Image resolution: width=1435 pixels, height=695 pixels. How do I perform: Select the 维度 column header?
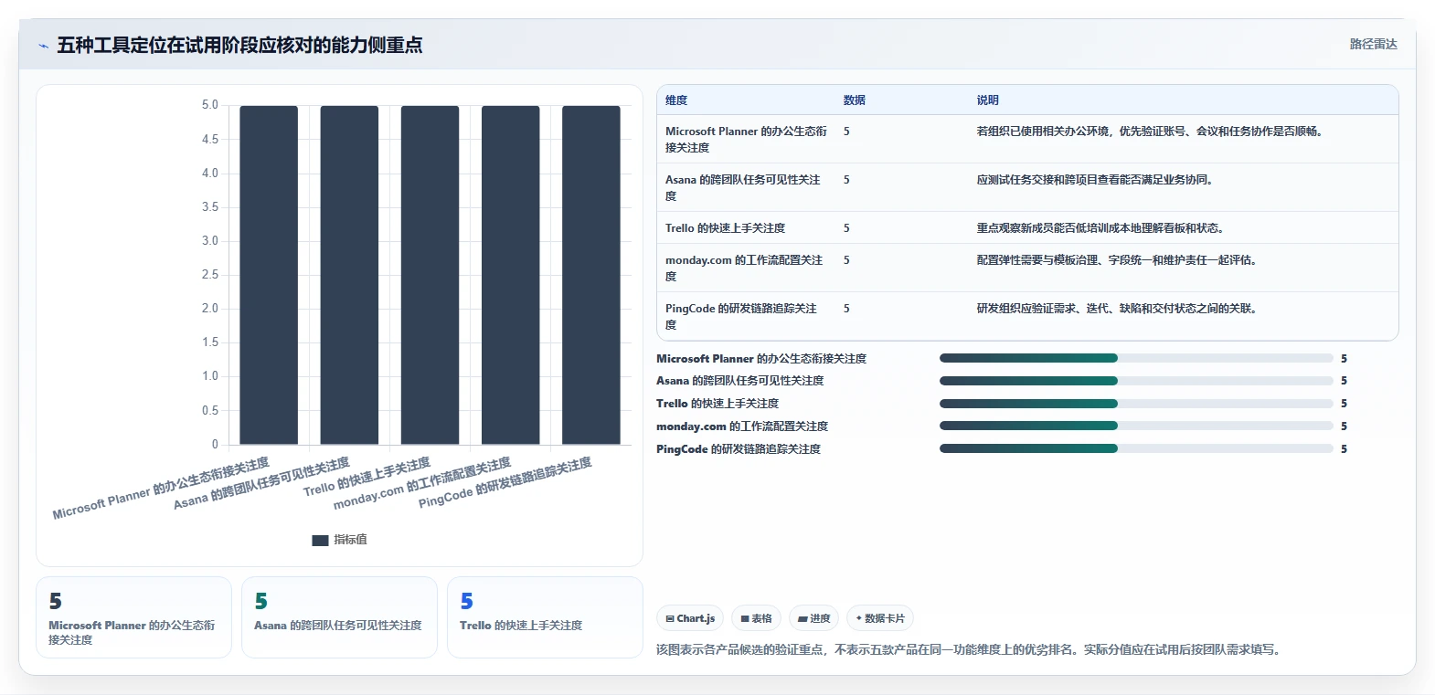click(676, 100)
